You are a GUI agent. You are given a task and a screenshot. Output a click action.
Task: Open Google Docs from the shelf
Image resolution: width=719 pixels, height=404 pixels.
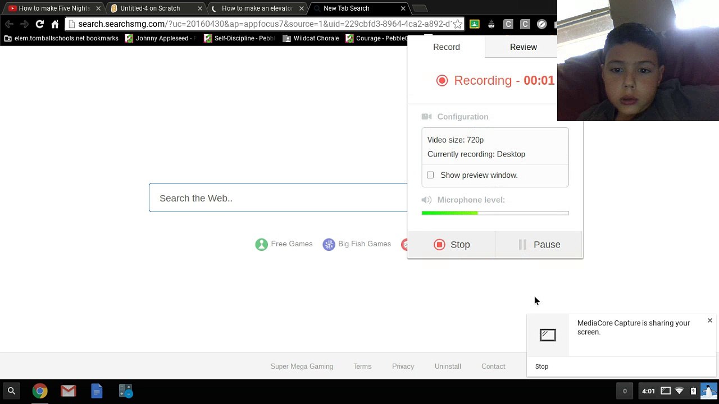click(97, 391)
